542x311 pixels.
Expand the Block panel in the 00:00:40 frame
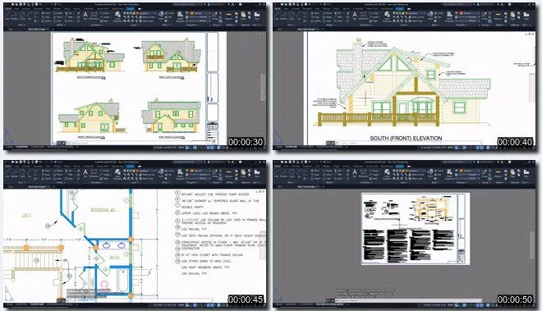coord(435,25)
